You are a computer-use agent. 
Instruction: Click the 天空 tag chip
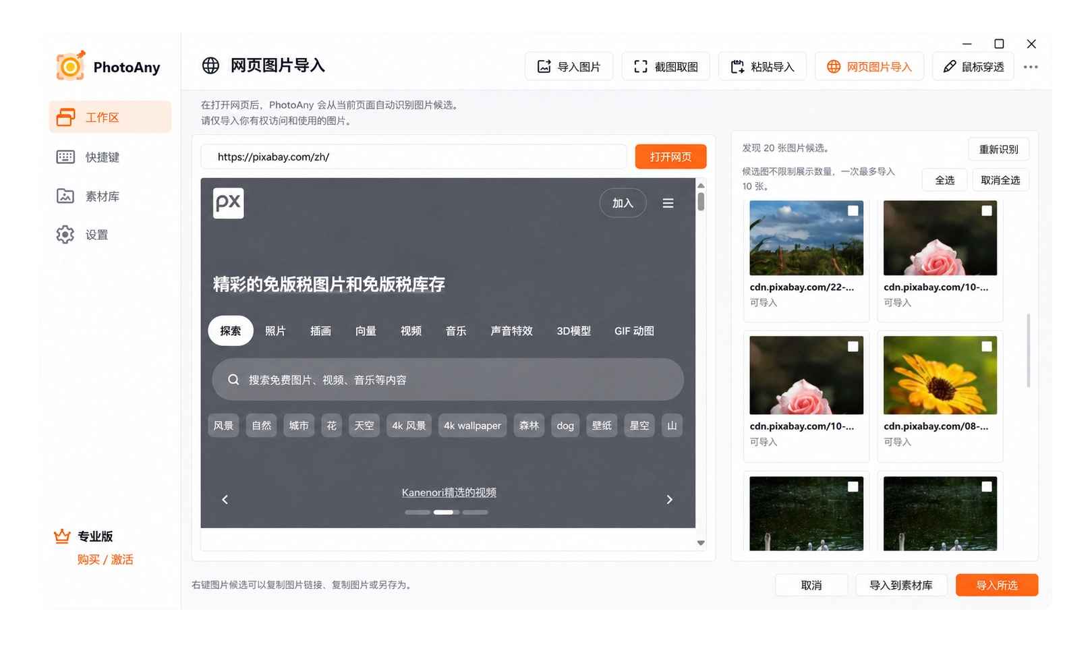(364, 426)
